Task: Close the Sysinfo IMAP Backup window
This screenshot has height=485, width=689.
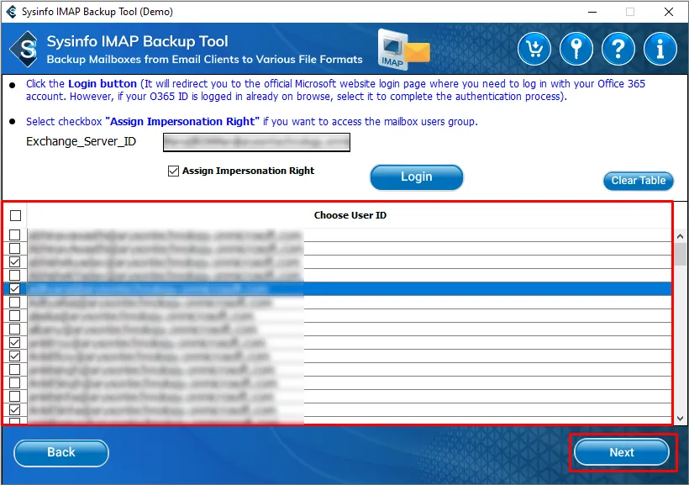Action: coord(669,12)
